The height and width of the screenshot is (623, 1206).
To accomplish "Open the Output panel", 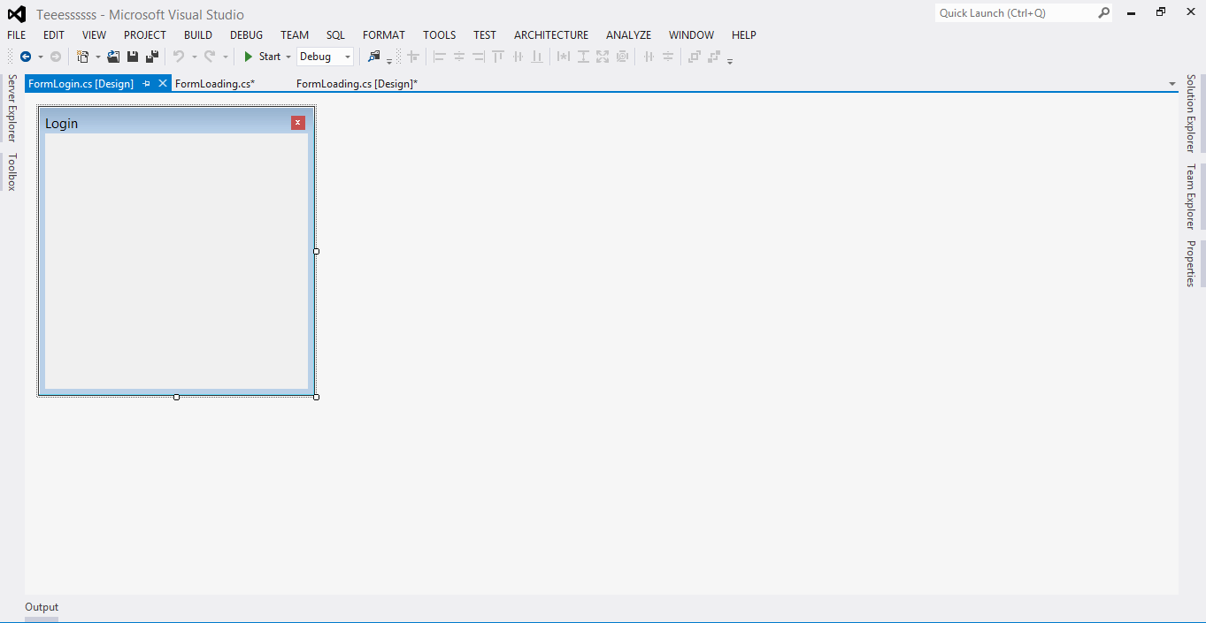I will [41, 607].
